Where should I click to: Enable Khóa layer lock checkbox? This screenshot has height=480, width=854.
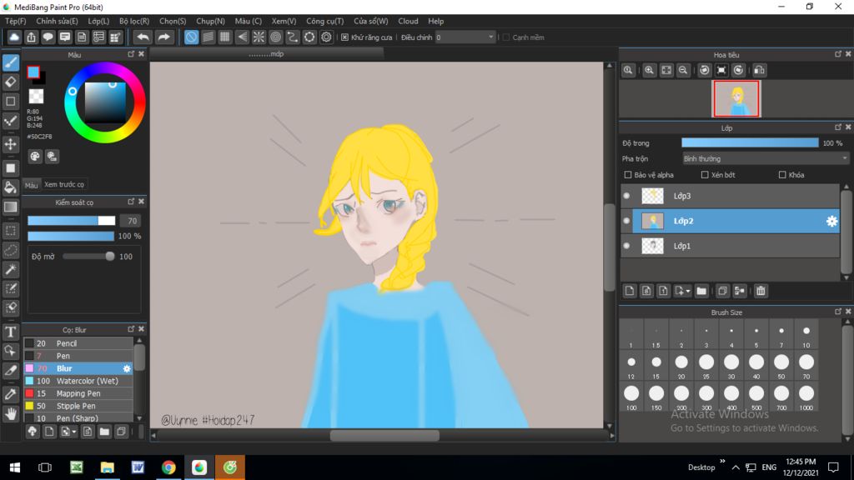782,175
